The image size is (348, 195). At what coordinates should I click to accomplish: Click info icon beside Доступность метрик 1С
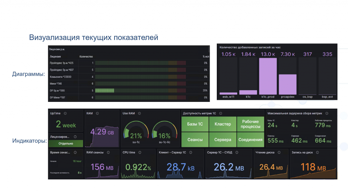(221, 113)
